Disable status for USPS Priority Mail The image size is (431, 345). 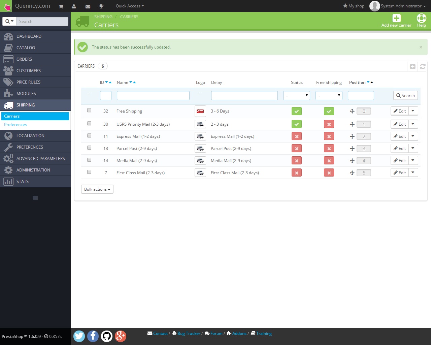coord(297,124)
